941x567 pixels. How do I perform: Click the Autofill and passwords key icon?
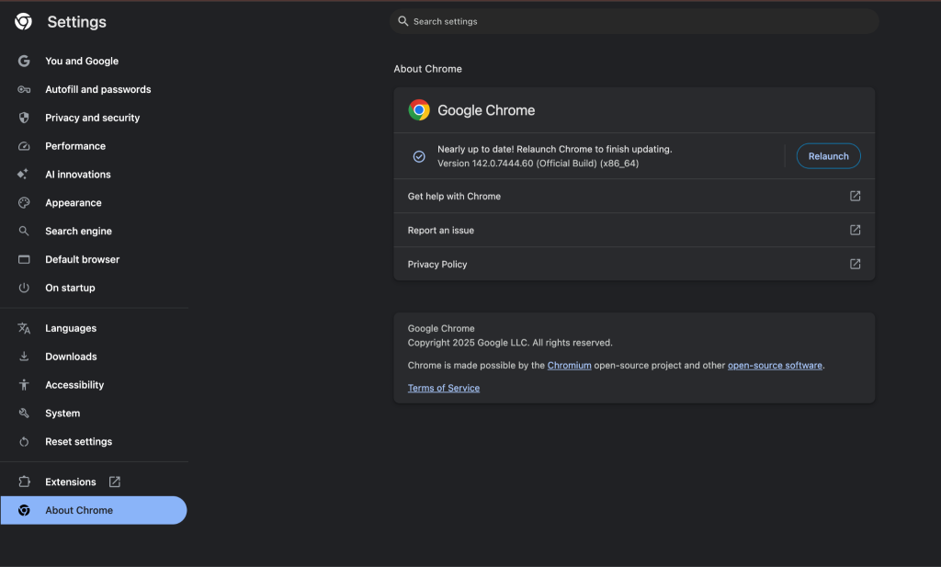pos(25,89)
